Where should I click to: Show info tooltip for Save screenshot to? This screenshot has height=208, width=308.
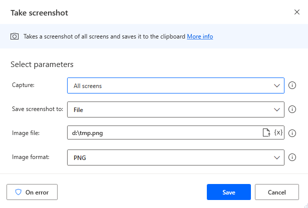point(293,109)
